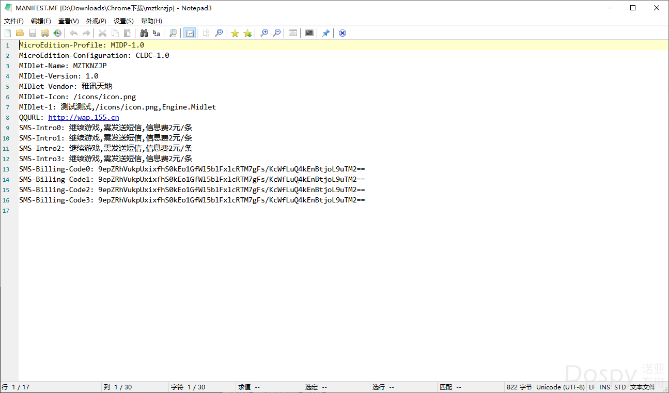This screenshot has width=669, height=393.
Task: Create a new document with toolbar icon
Action: coord(8,33)
